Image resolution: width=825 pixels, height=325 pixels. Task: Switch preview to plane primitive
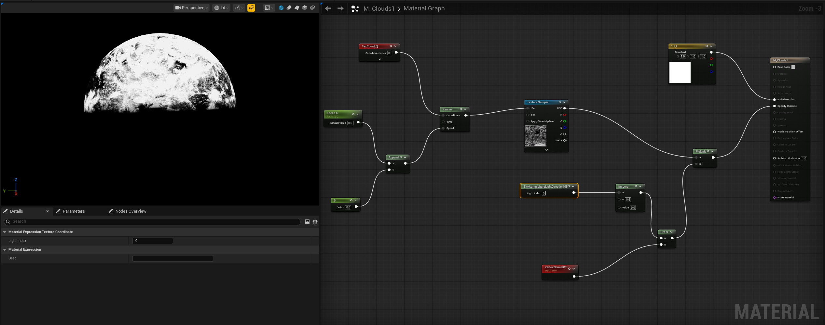coord(297,8)
